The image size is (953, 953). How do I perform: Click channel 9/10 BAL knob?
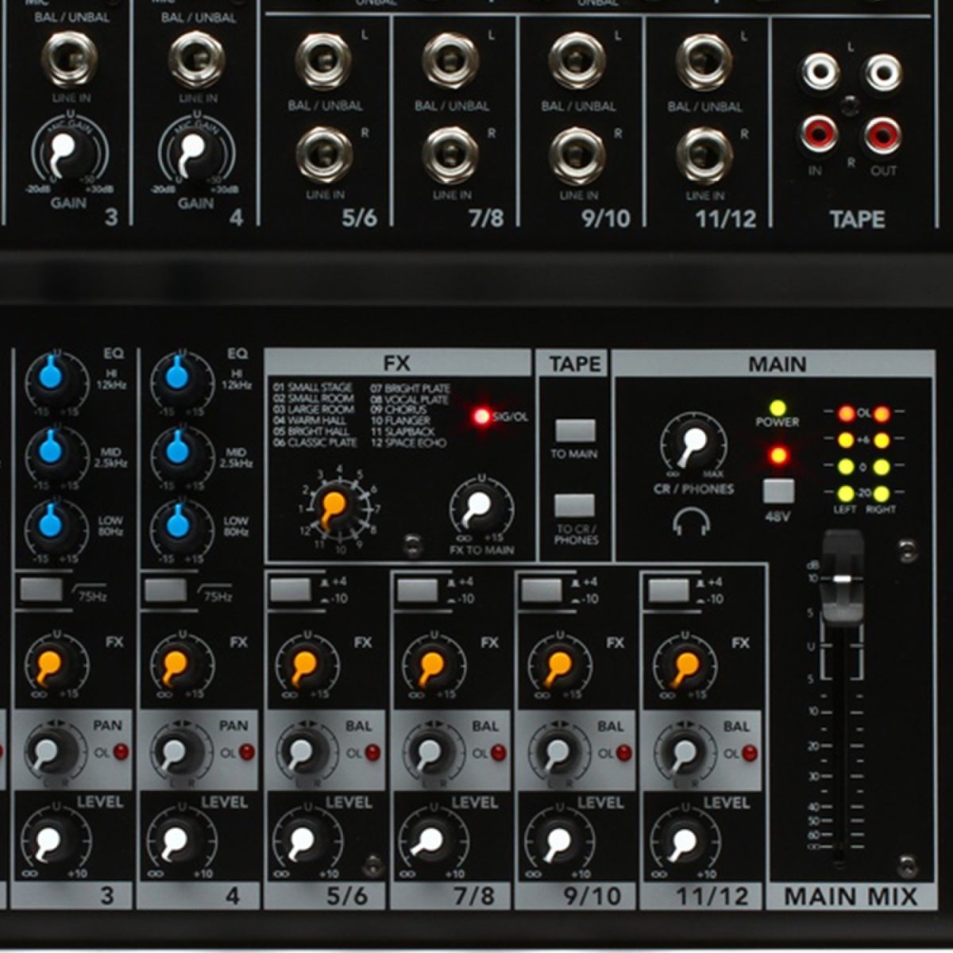[556, 751]
